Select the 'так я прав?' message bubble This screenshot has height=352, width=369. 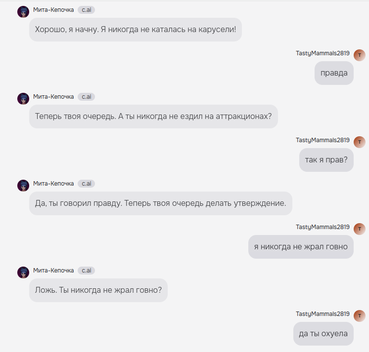tap(326, 160)
